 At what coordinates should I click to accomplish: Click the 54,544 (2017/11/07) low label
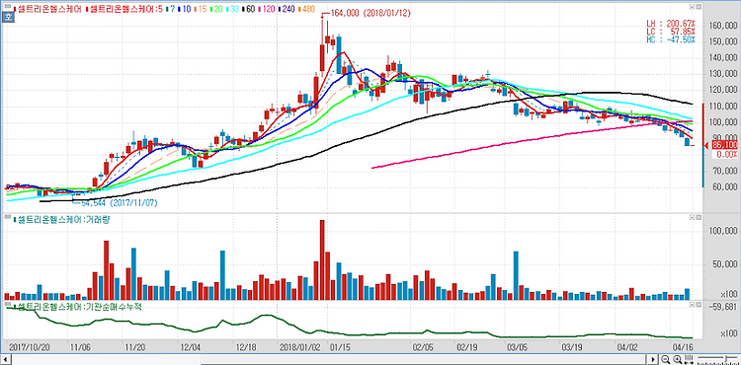[x=120, y=203]
